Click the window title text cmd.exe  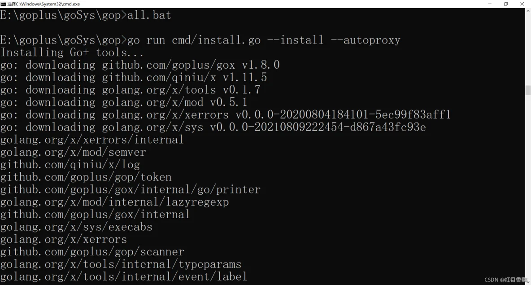(44, 4)
